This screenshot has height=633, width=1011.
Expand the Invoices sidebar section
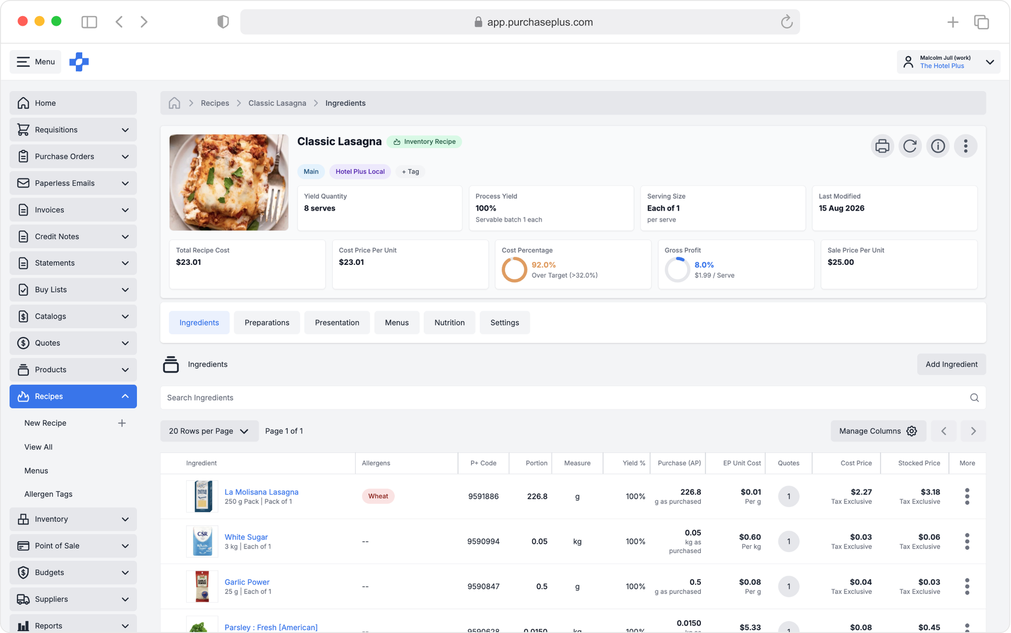pos(73,210)
